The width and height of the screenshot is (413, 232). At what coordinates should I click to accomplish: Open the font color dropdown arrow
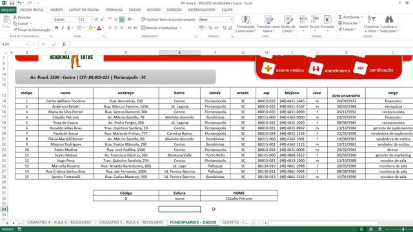tap(103, 28)
